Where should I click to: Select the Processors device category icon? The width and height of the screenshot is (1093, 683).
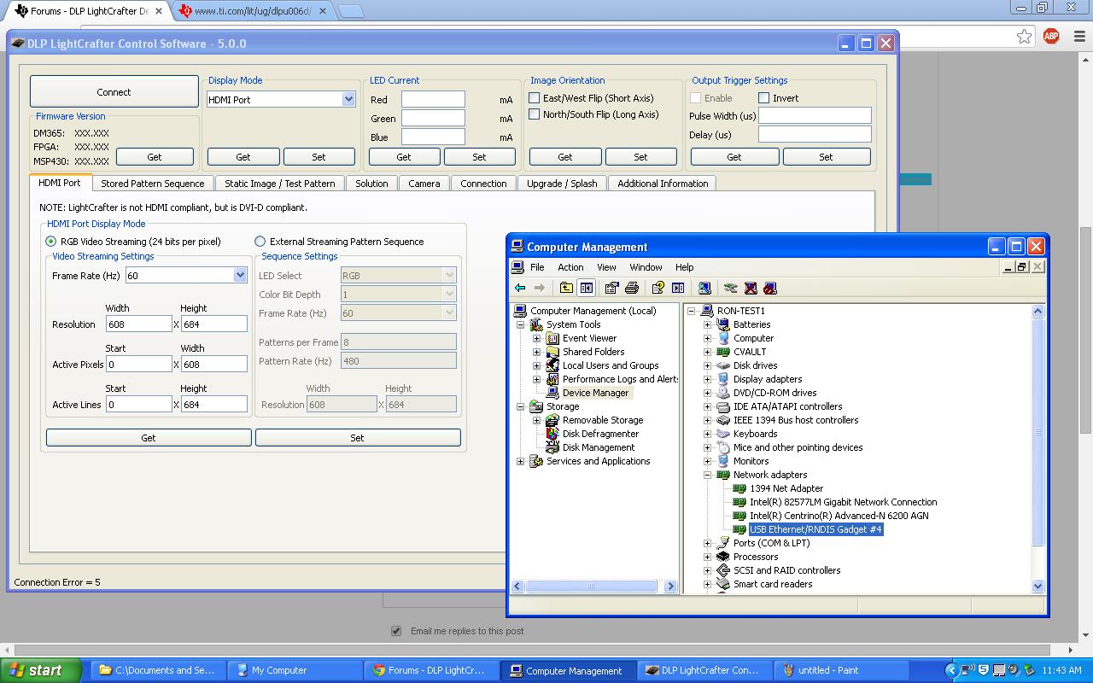(x=723, y=557)
